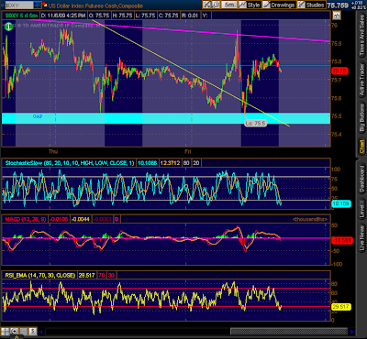Click the 'D: 11.6.09 4:25 PM' date field
This screenshot has width=367, height=339.
click(x=63, y=16)
